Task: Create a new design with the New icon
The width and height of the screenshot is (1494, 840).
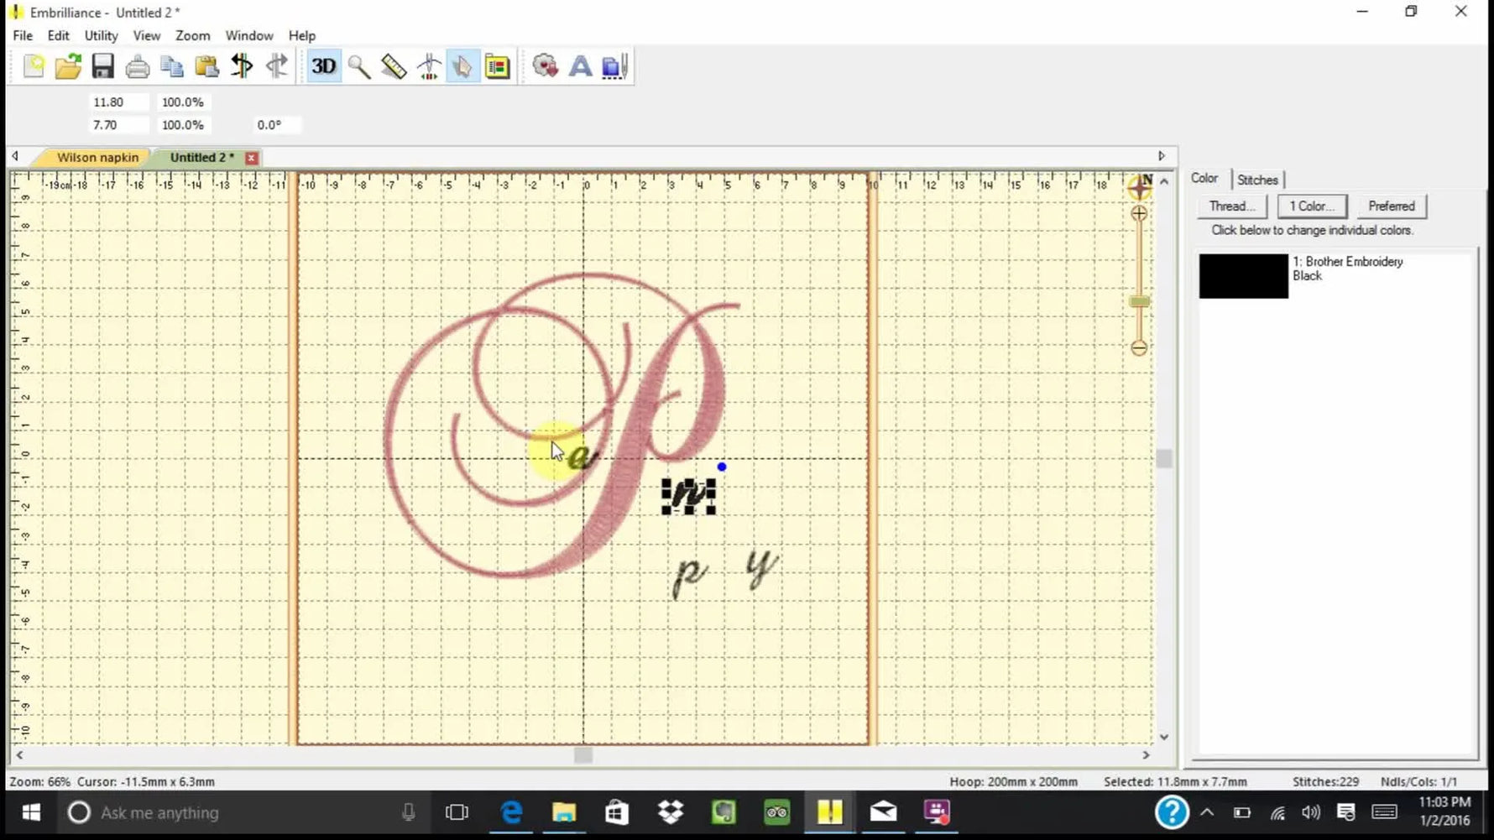Action: (x=34, y=66)
